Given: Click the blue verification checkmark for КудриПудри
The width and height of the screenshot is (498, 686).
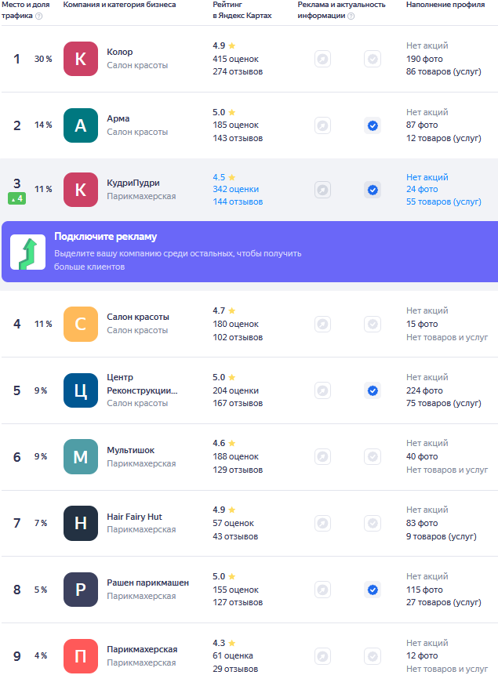Looking at the screenshot, I should coord(373,190).
